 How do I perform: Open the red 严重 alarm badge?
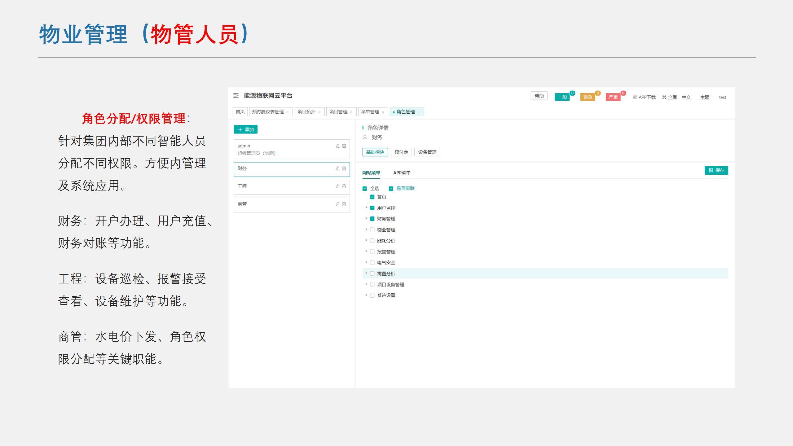(613, 97)
